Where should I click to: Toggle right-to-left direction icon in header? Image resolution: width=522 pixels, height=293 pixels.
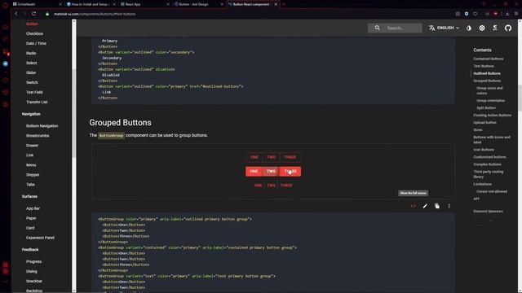click(495, 28)
